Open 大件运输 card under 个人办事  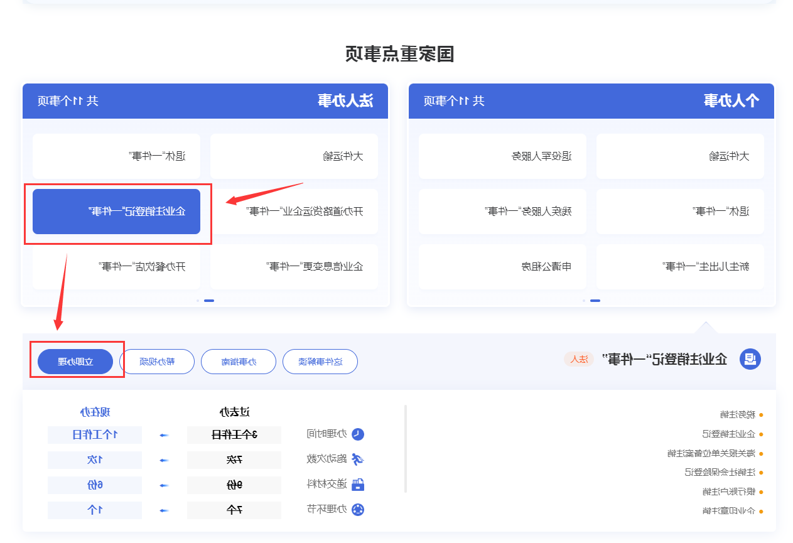(680, 156)
